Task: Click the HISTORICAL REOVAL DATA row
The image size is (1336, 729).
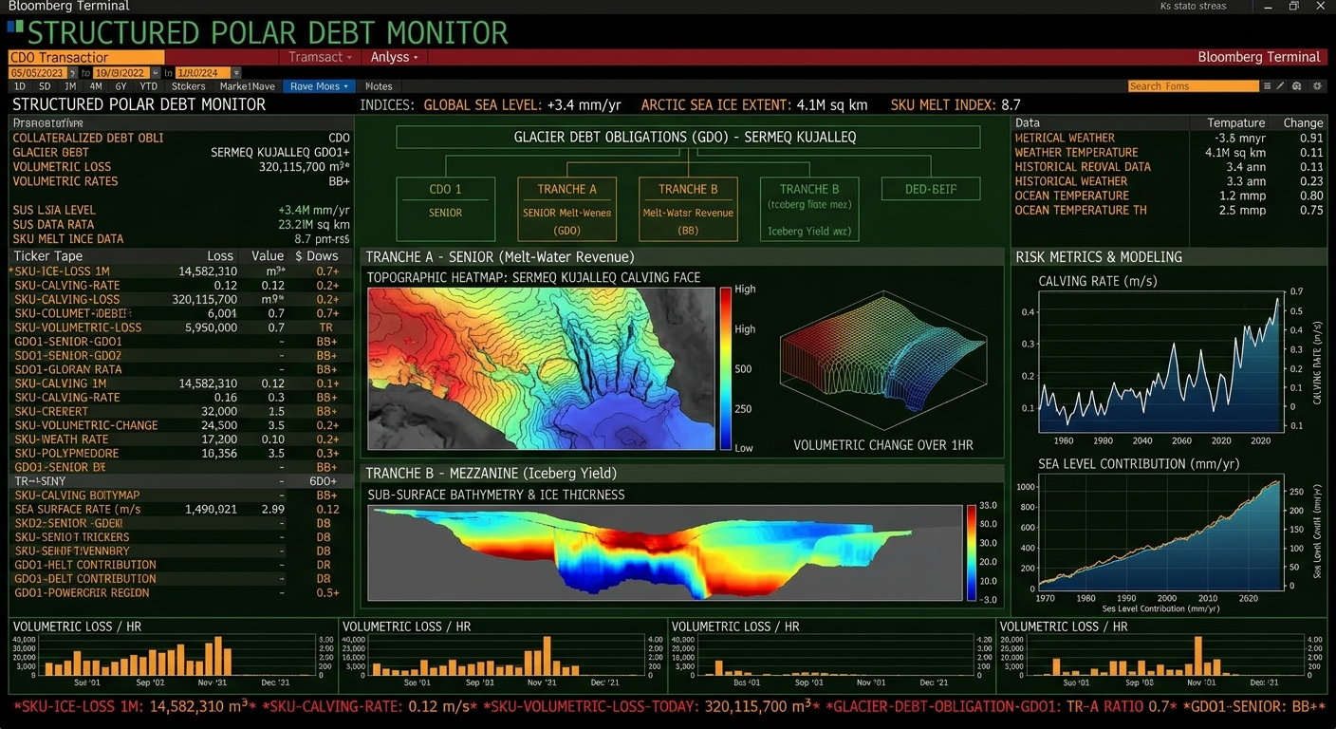Action: coord(1168,167)
